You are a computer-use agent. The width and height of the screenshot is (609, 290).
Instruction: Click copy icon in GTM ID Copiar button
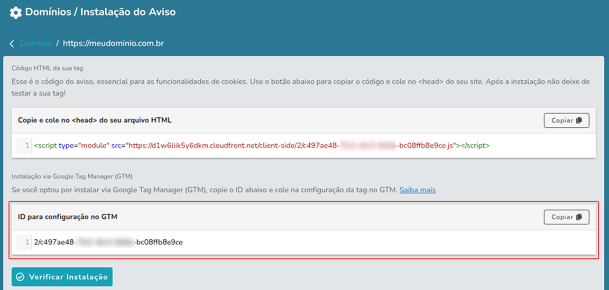pos(579,217)
